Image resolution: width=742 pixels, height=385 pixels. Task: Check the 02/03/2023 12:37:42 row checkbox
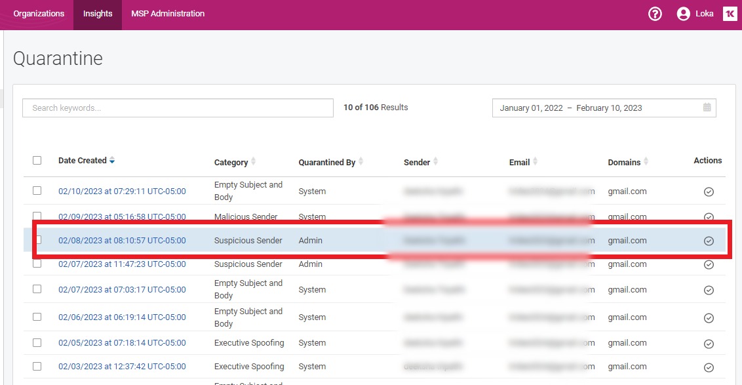[37, 366]
